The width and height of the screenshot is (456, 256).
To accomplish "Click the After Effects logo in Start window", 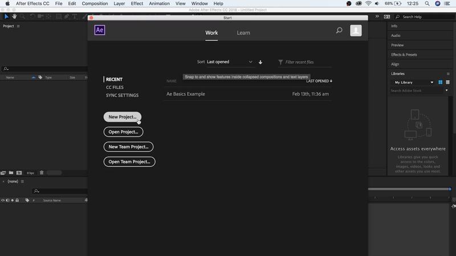I will 100,30.
